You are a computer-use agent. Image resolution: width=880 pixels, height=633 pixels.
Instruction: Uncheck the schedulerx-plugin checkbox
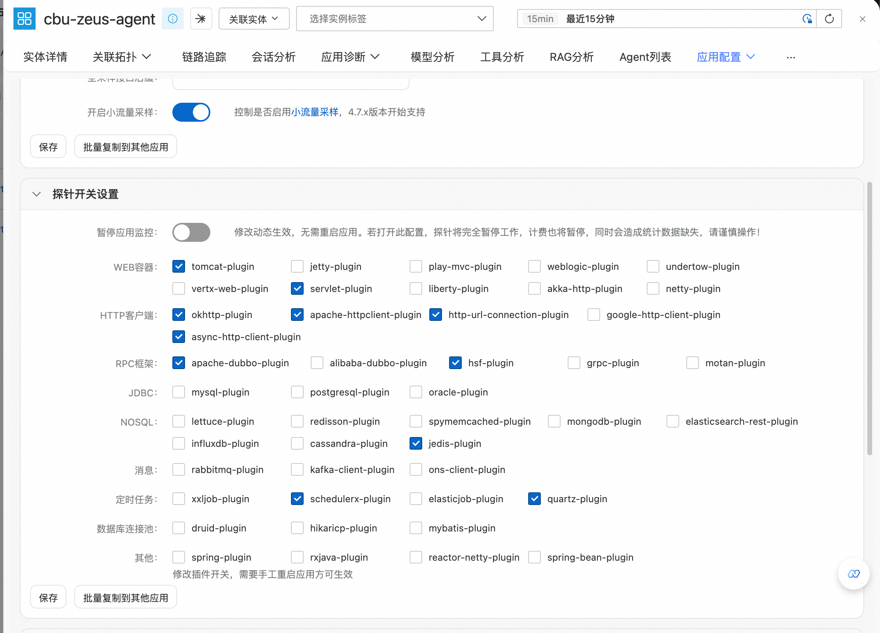pyautogui.click(x=297, y=499)
